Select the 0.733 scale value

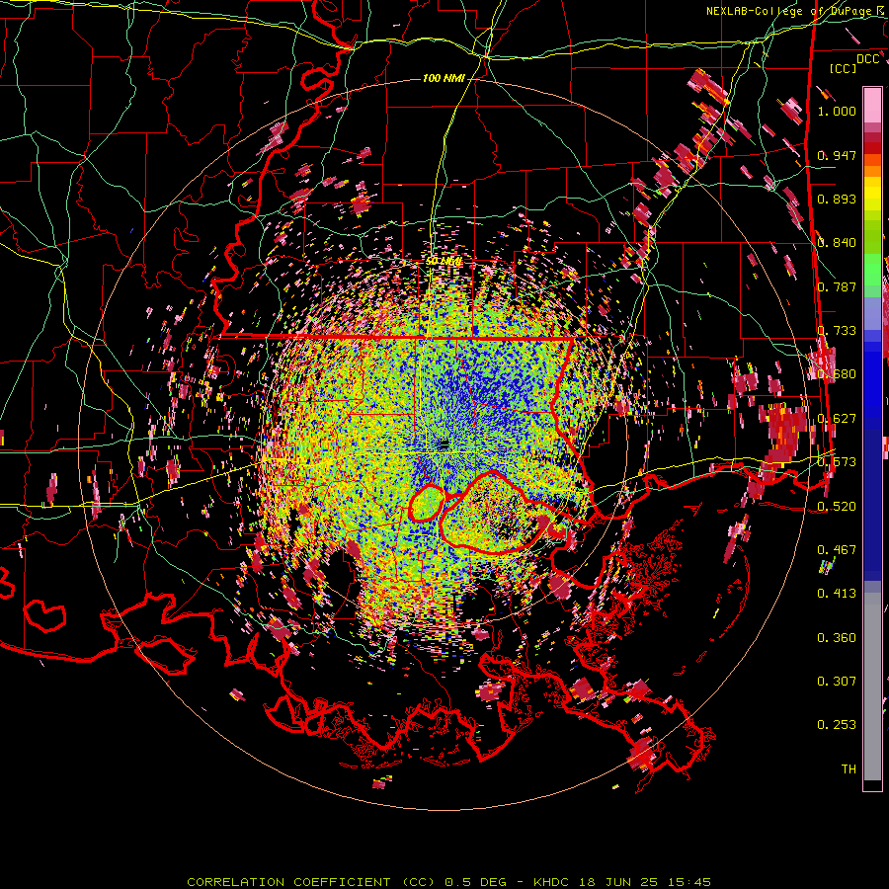pos(837,331)
